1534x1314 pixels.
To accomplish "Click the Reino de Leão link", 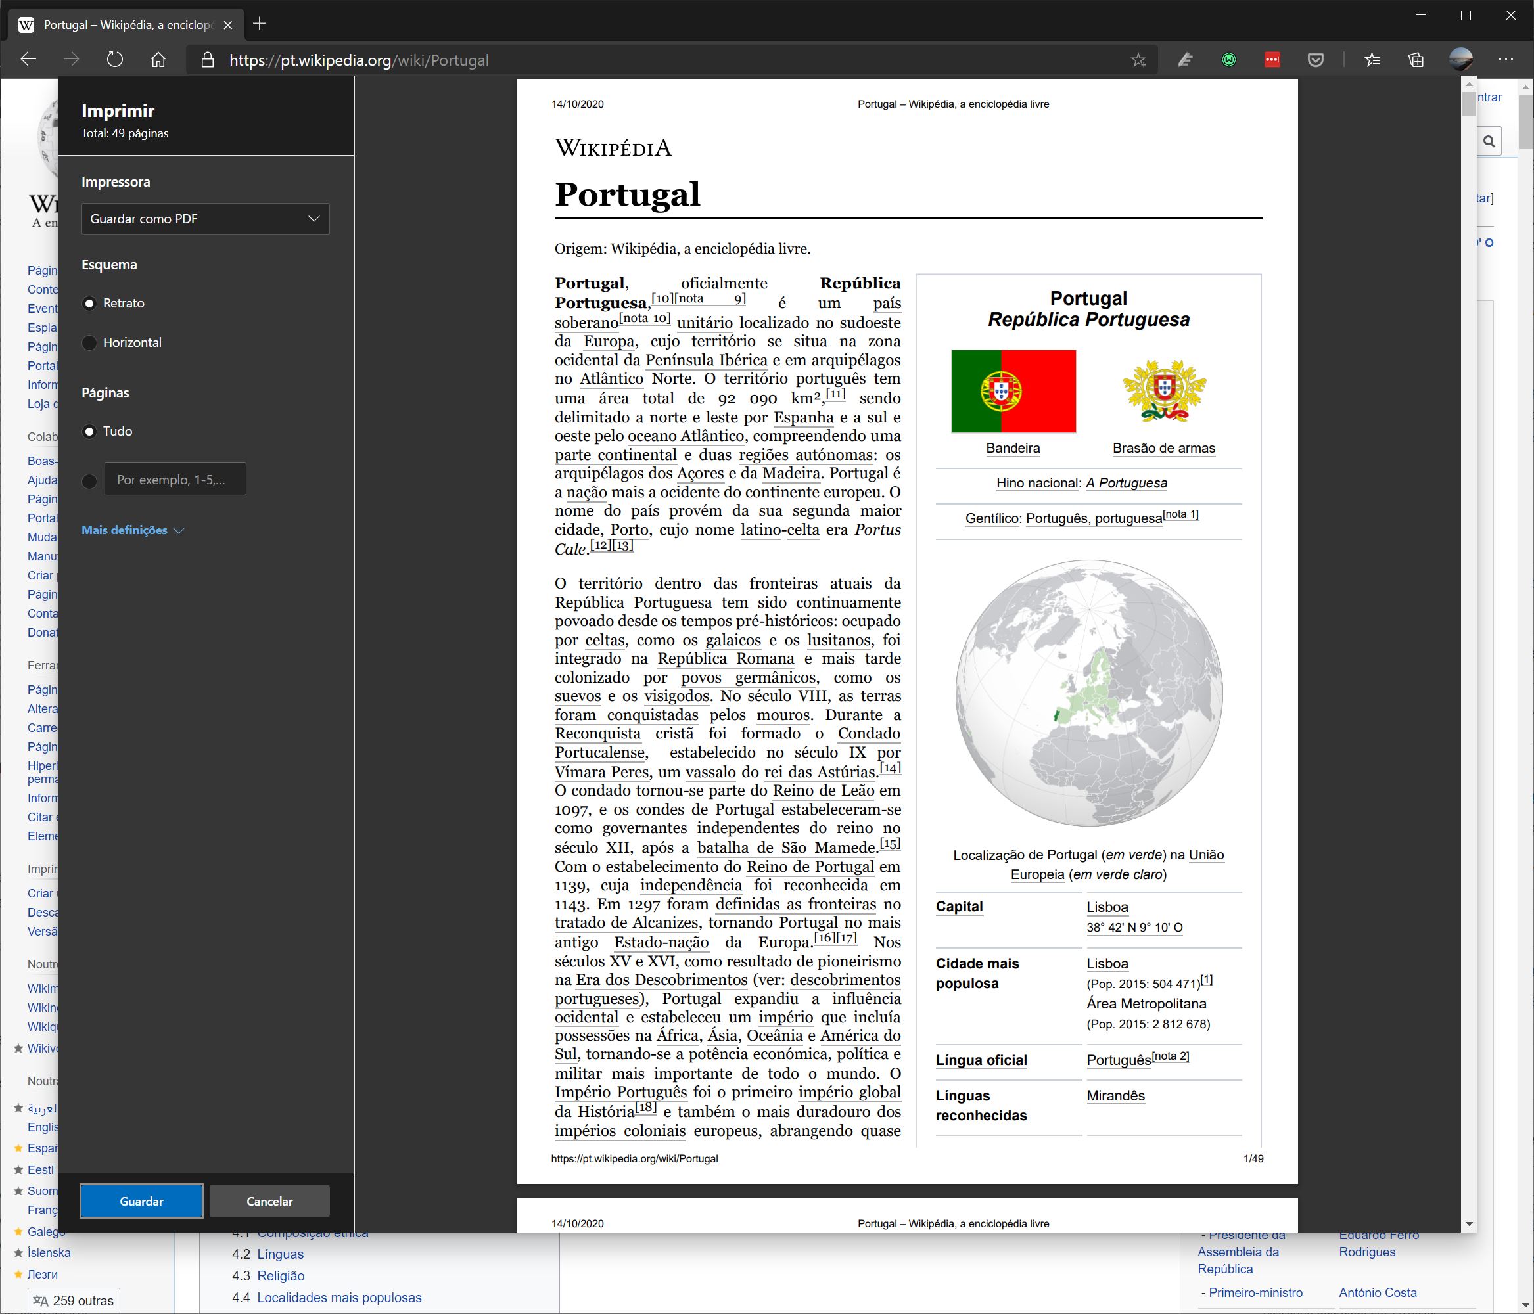I will coord(824,790).
